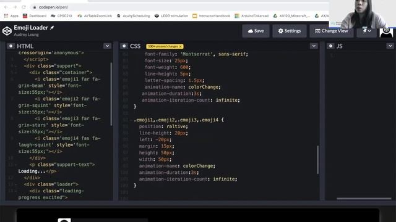Open the LEGO stimulation bookmark
This screenshot has width=396, height=222.
pyautogui.click(x=171, y=16)
